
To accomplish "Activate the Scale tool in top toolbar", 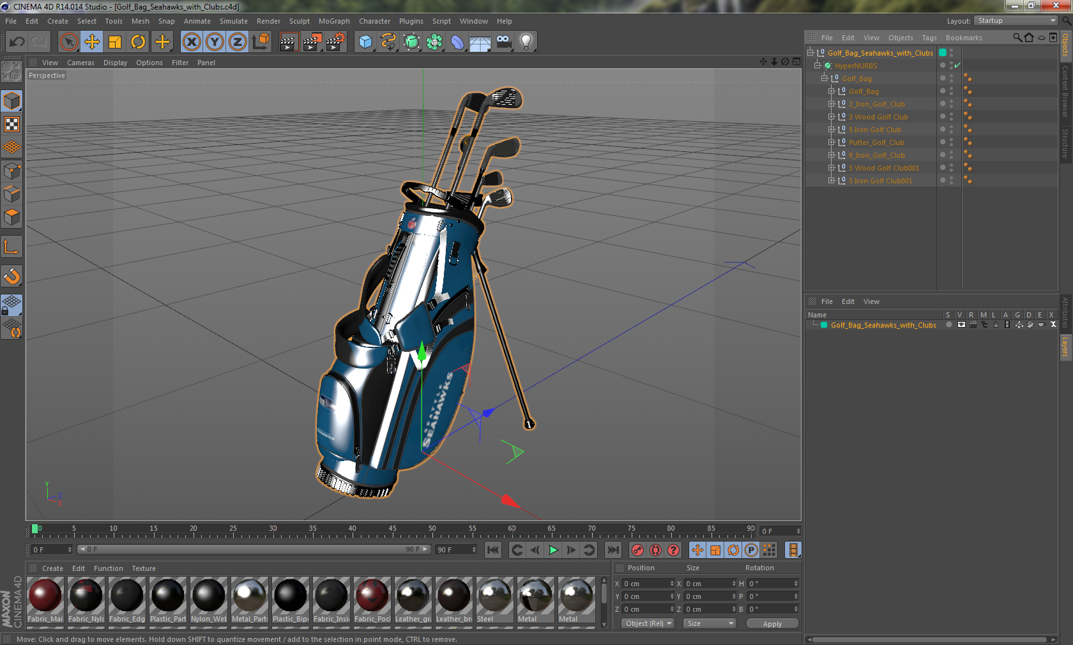I will click(x=115, y=42).
